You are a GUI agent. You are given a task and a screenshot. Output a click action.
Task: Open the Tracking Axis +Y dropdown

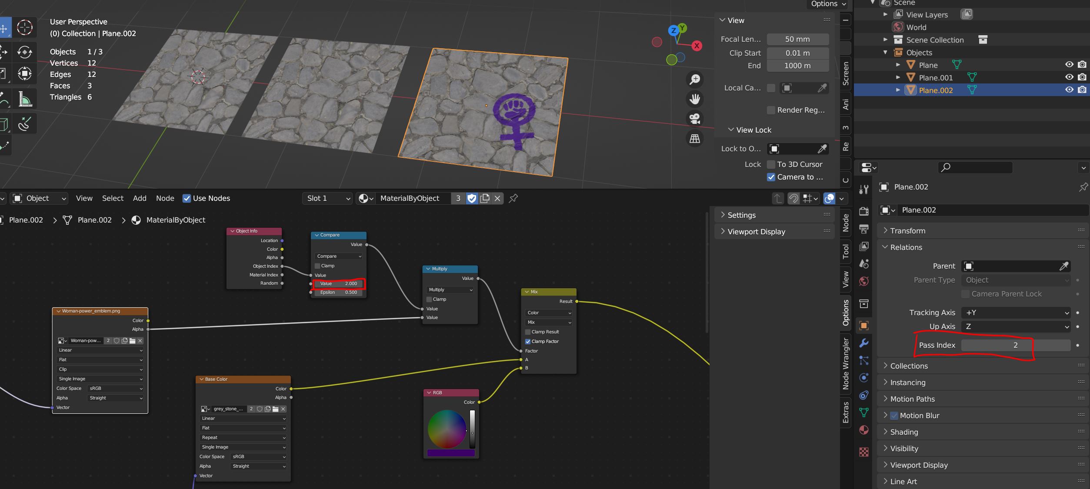tap(1016, 313)
